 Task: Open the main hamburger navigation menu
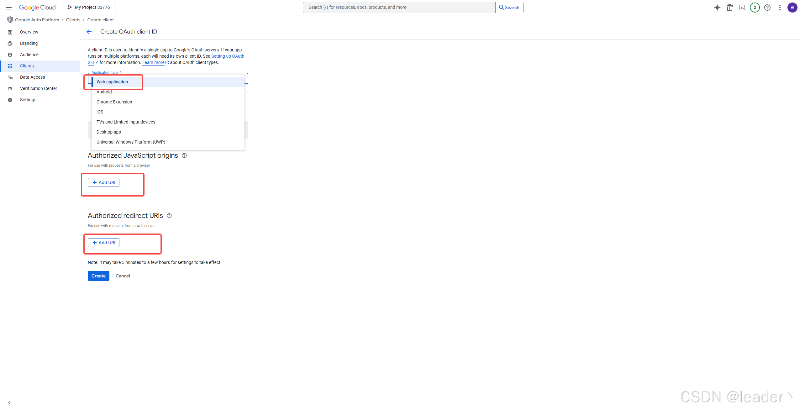click(x=9, y=7)
